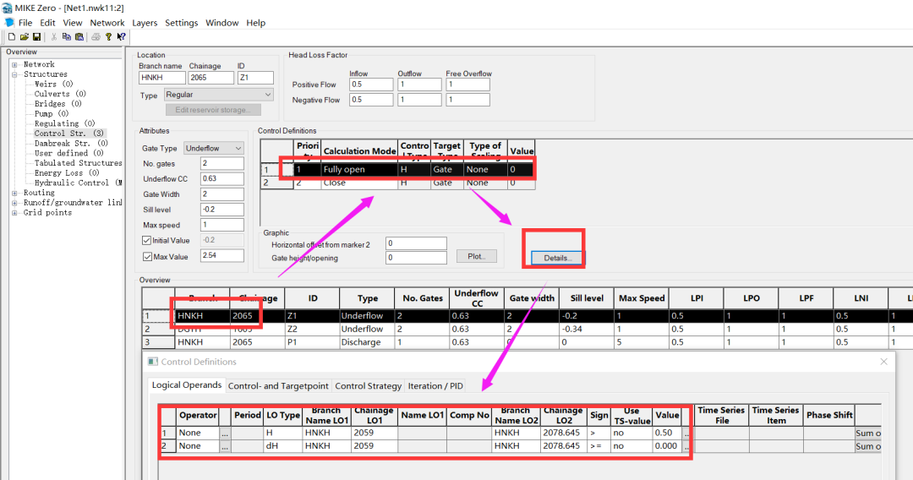Viewport: 913px width, 480px height.
Task: Click the dH cell in LO Type column
Action: [282, 446]
